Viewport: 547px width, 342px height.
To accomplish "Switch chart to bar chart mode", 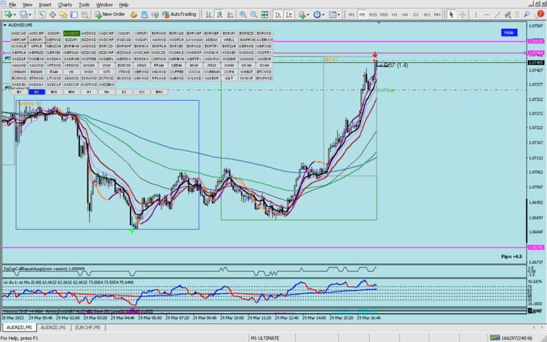I will [209, 14].
